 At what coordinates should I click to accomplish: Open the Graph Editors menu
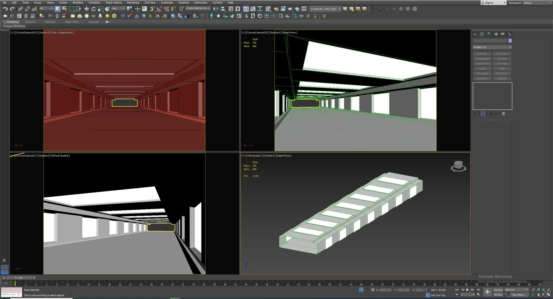pyautogui.click(x=114, y=3)
